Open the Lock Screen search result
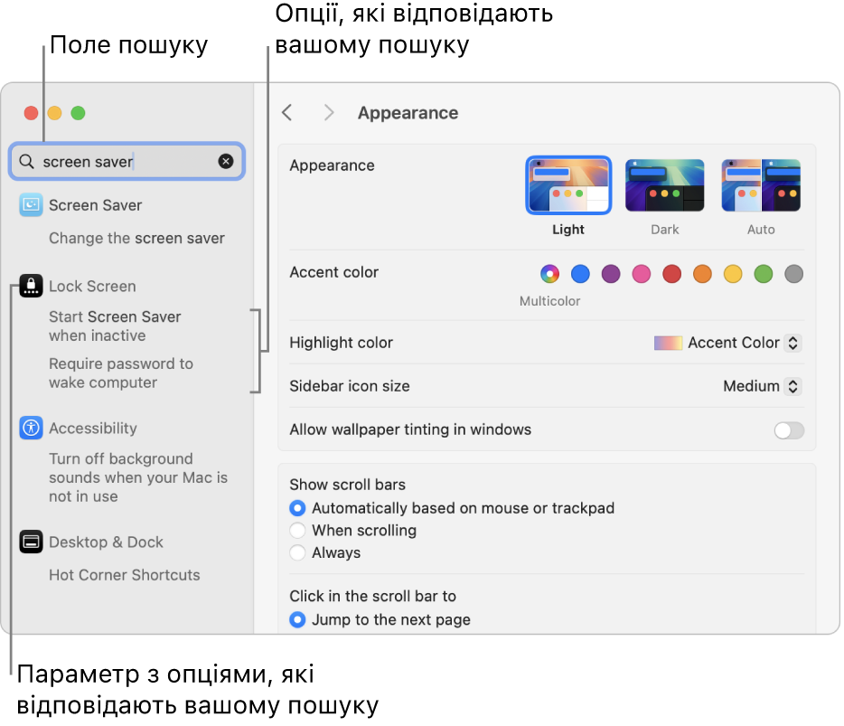 92,286
